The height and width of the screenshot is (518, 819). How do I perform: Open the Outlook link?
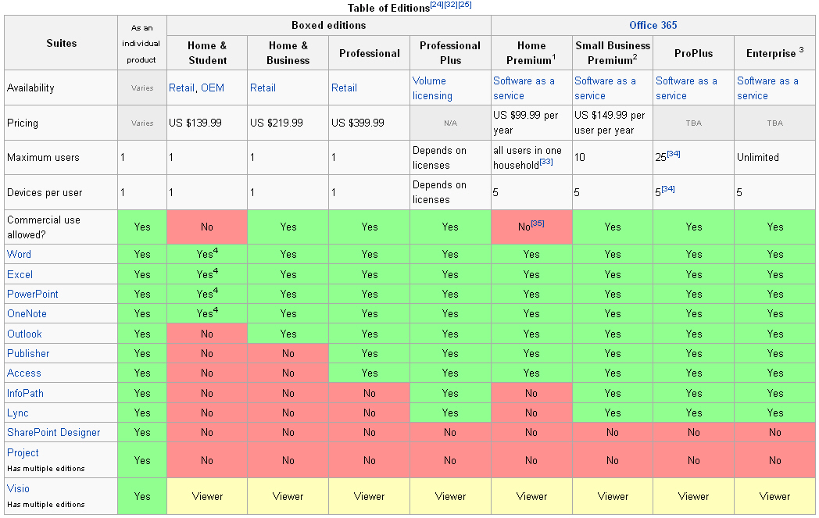[24, 334]
